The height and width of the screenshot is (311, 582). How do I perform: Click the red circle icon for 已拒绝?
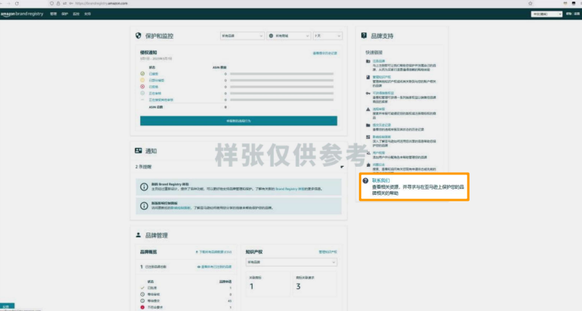click(142, 87)
